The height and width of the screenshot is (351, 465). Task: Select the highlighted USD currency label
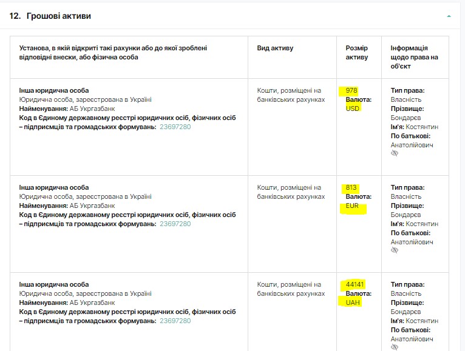(x=352, y=109)
